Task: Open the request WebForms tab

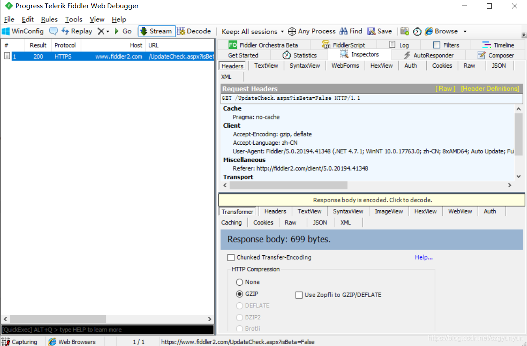Action: click(x=345, y=66)
